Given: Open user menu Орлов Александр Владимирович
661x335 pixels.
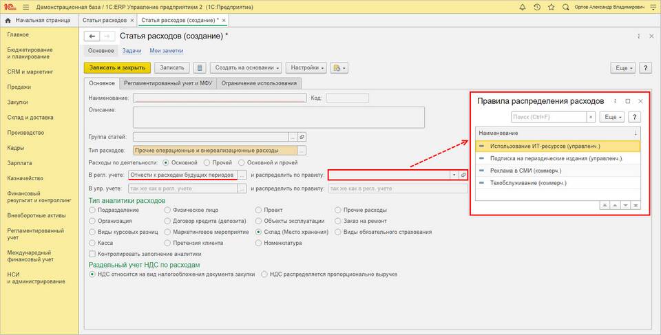Looking at the screenshot, I should click(x=609, y=7).
